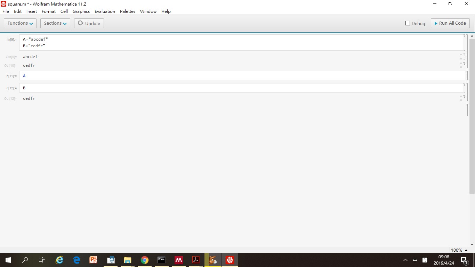Image resolution: width=475 pixels, height=267 pixels.
Task: Place cursor in the B="cedfr" code line
Action: click(34, 46)
